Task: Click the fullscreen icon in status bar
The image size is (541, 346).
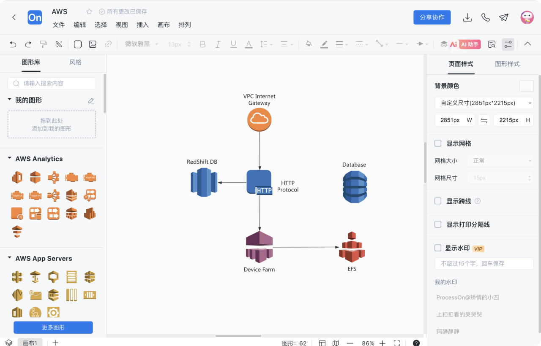Action: 397,343
